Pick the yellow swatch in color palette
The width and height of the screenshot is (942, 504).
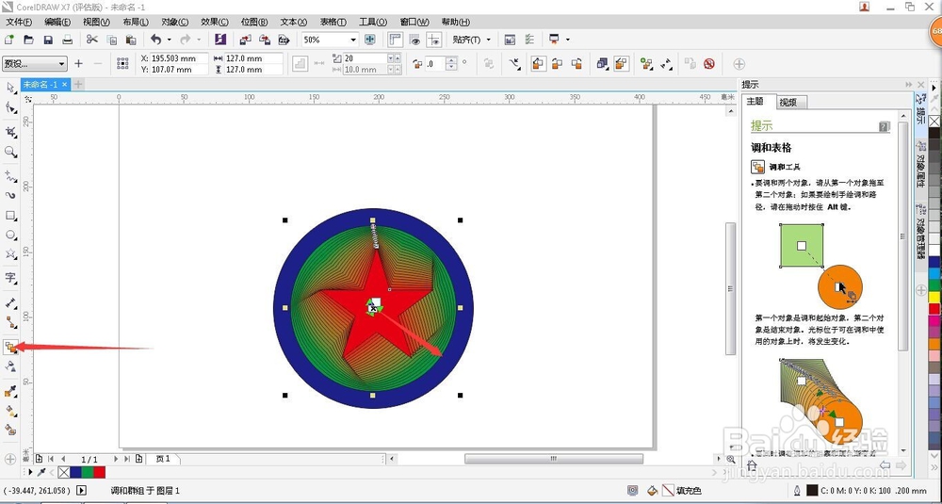click(x=934, y=297)
